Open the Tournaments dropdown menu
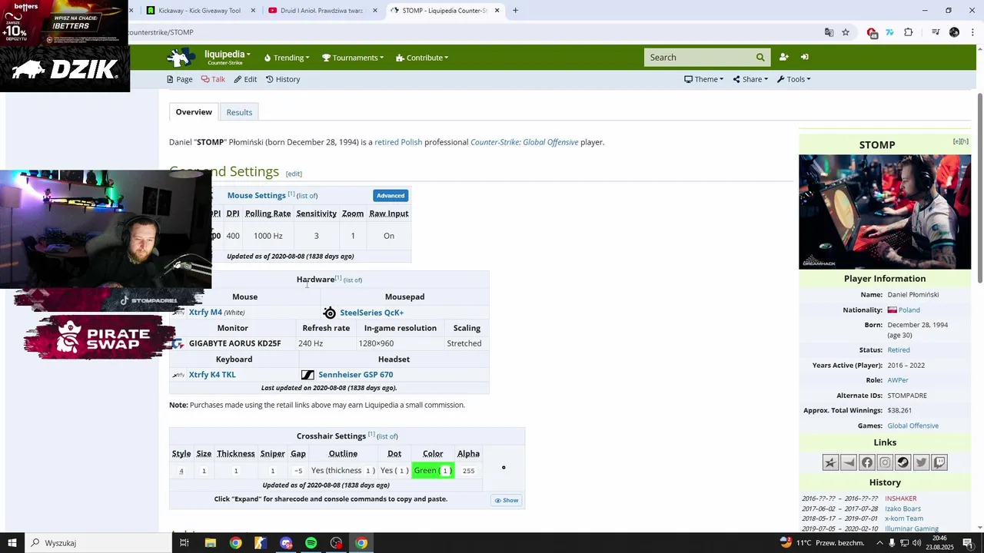The image size is (984, 553). pyautogui.click(x=353, y=58)
